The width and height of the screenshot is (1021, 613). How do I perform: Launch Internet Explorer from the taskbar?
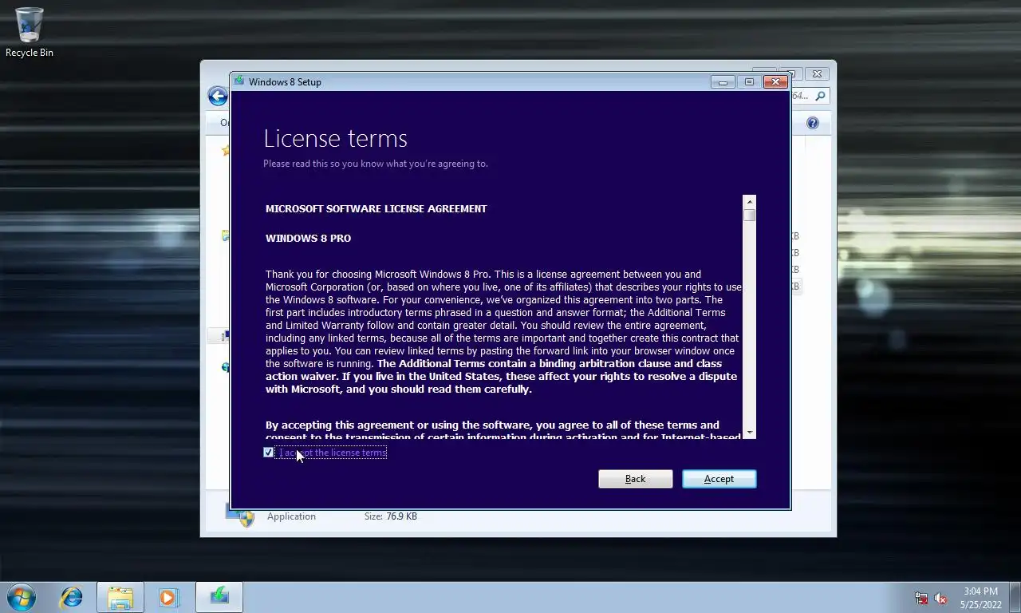click(71, 597)
